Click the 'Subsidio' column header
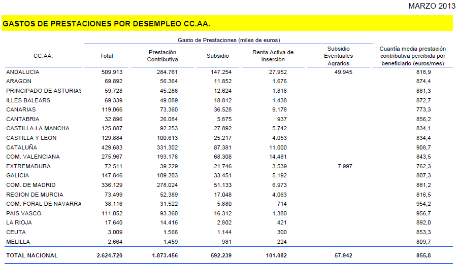Screen dimensions: 457x265 (218, 56)
